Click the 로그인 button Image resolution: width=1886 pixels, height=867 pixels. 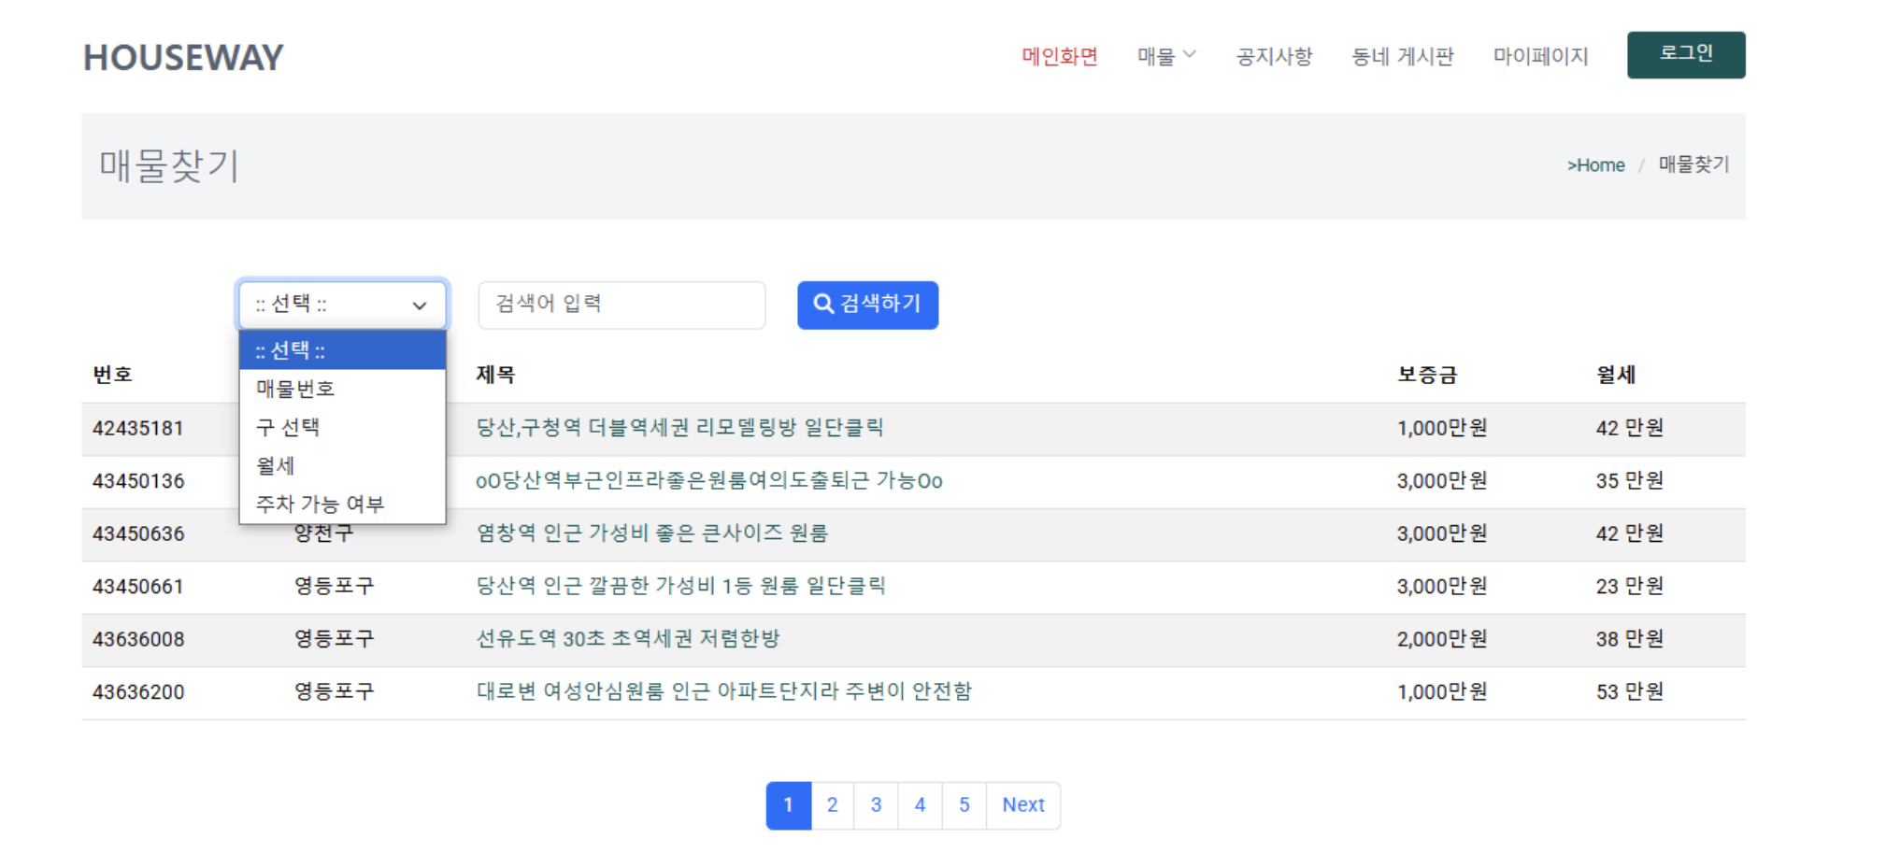[1686, 53]
